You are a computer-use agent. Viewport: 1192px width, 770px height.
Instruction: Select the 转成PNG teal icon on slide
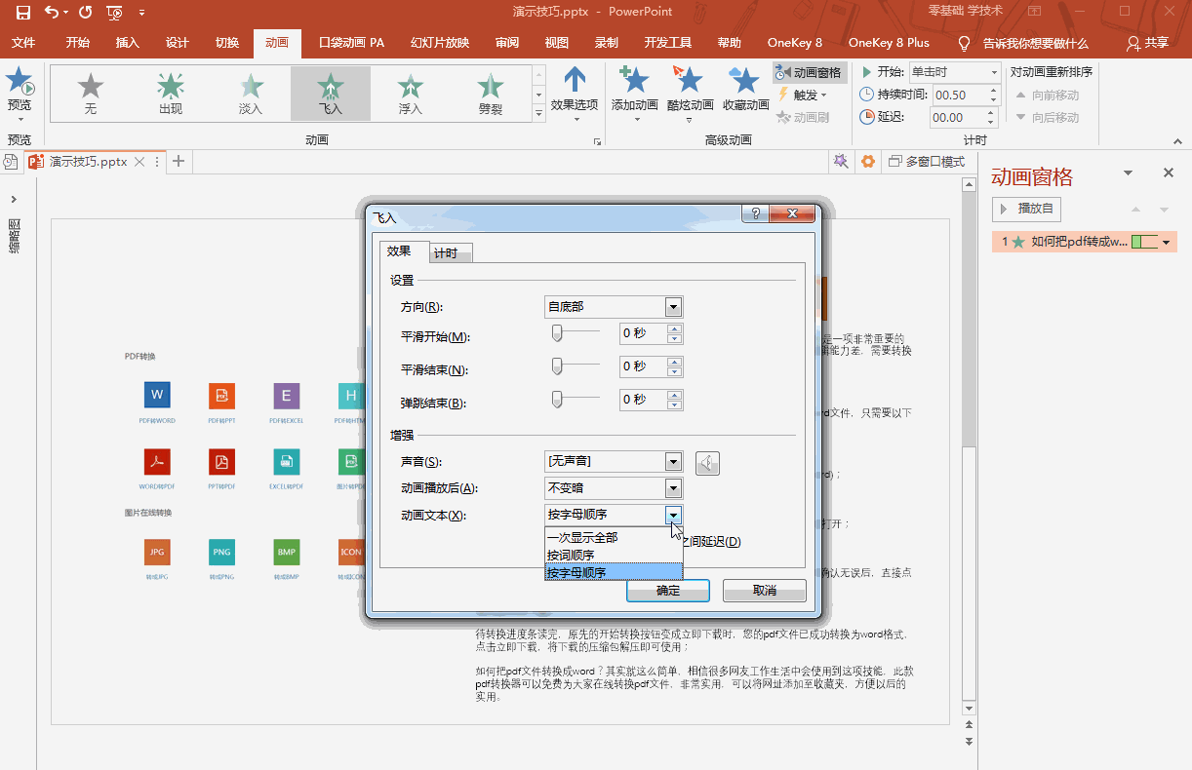pos(221,552)
